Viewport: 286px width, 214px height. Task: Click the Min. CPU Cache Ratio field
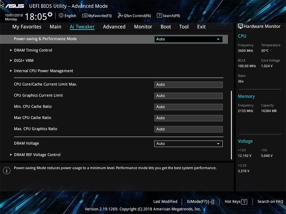pos(188,107)
